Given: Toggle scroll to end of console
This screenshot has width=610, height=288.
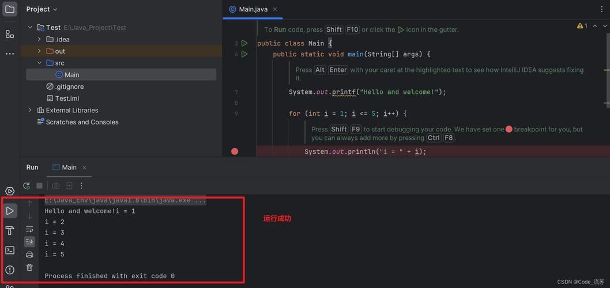Looking at the screenshot, I should [x=29, y=242].
